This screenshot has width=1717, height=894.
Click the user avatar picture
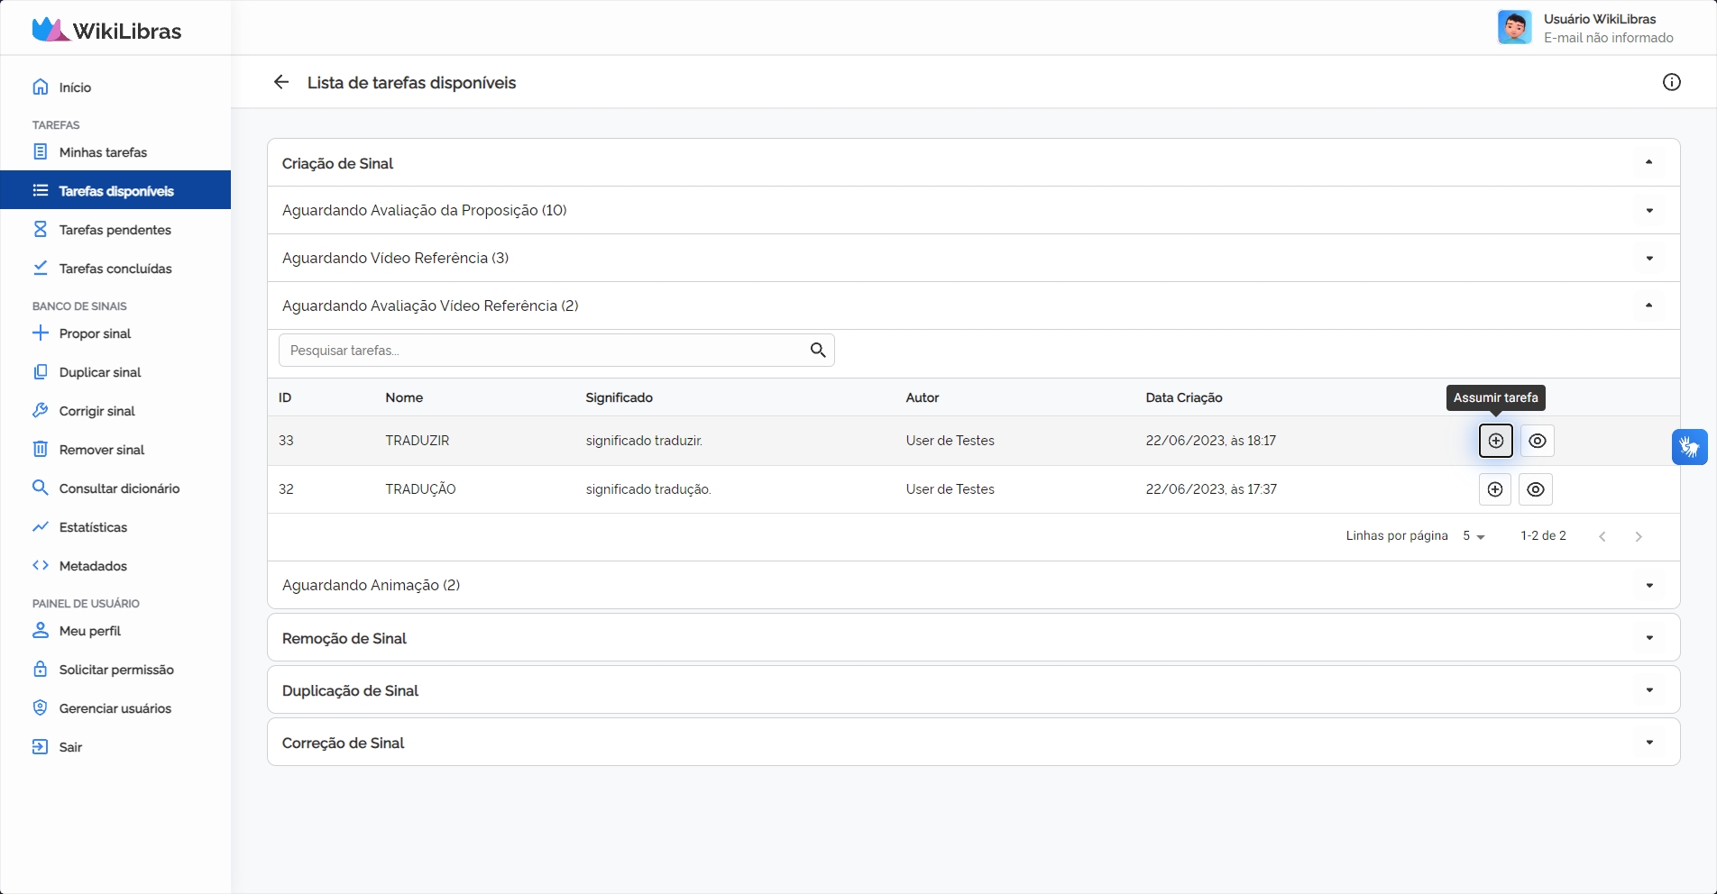pos(1514,27)
